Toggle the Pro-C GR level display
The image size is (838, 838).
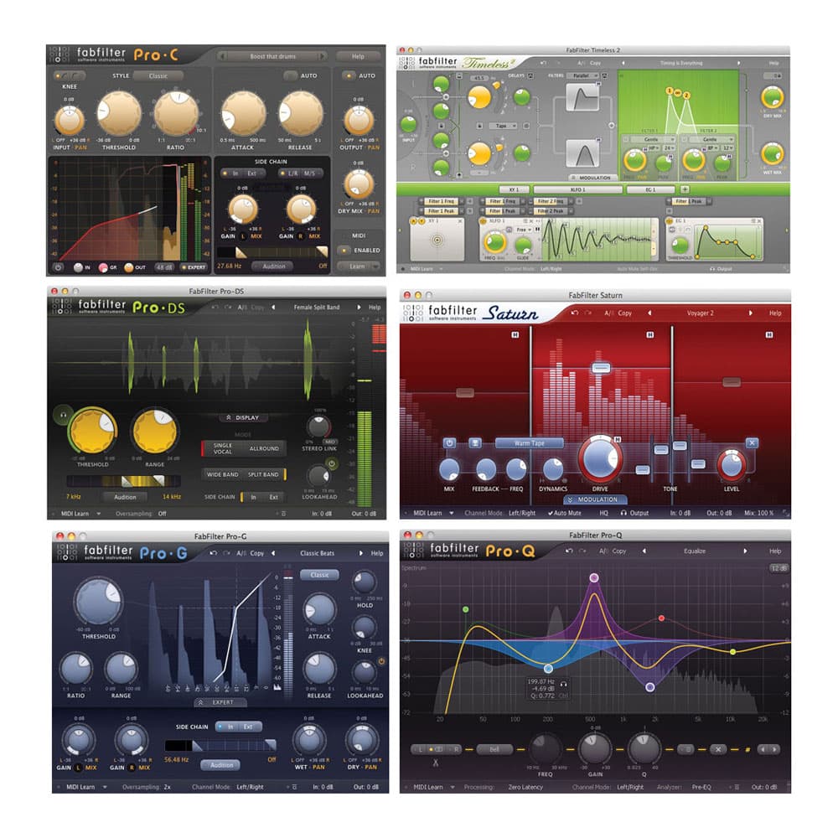(103, 267)
